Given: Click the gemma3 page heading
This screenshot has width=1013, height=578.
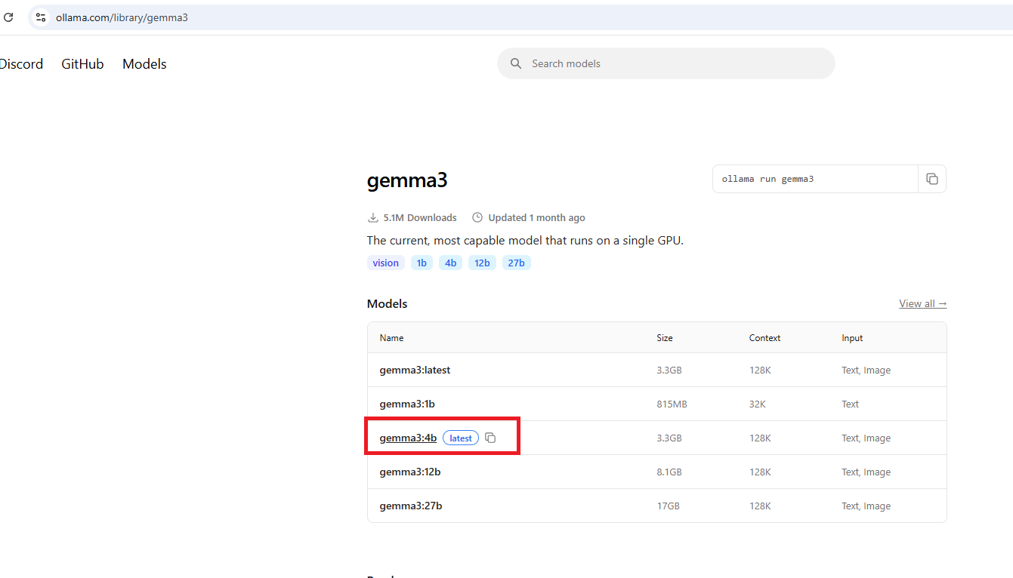Looking at the screenshot, I should click(407, 180).
